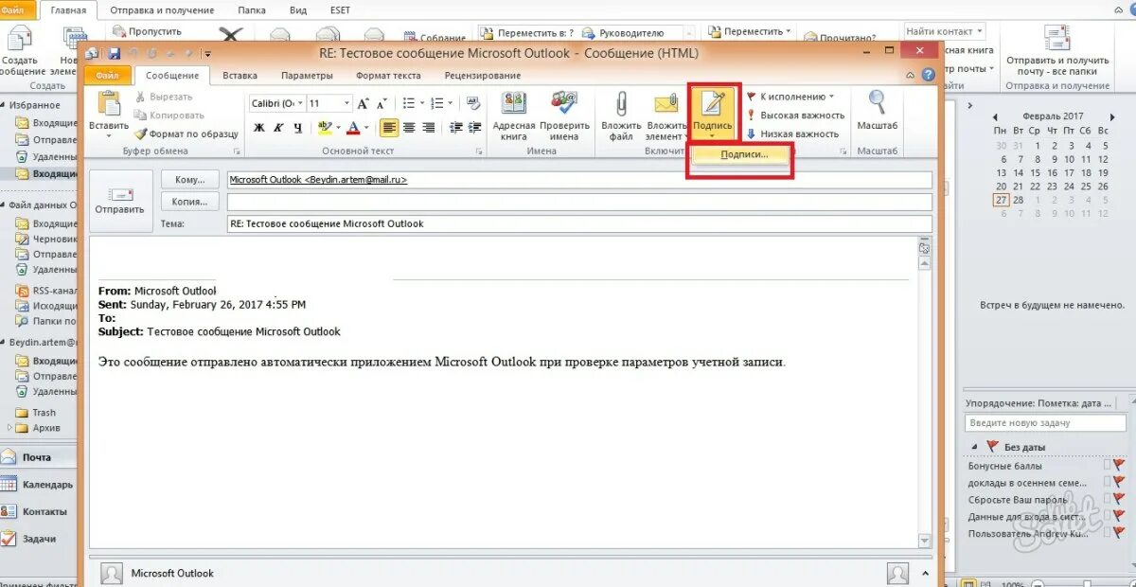The image size is (1136, 587).
Task: Click Вложить элемент attach item
Action: tap(666, 116)
